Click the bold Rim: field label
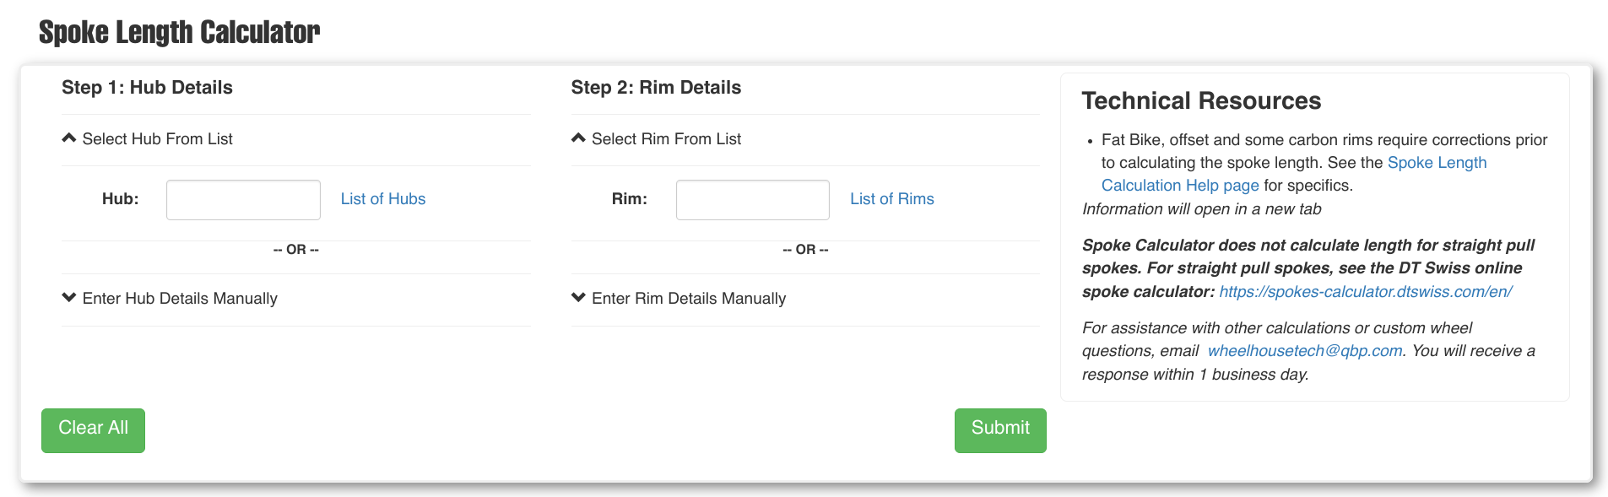This screenshot has height=497, width=1608. [x=630, y=199]
